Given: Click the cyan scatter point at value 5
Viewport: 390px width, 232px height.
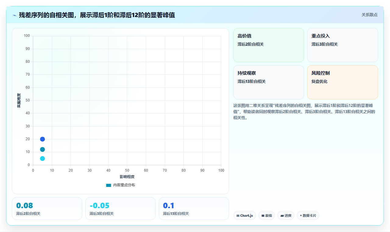Looking at the screenshot, I should click(x=42, y=159).
